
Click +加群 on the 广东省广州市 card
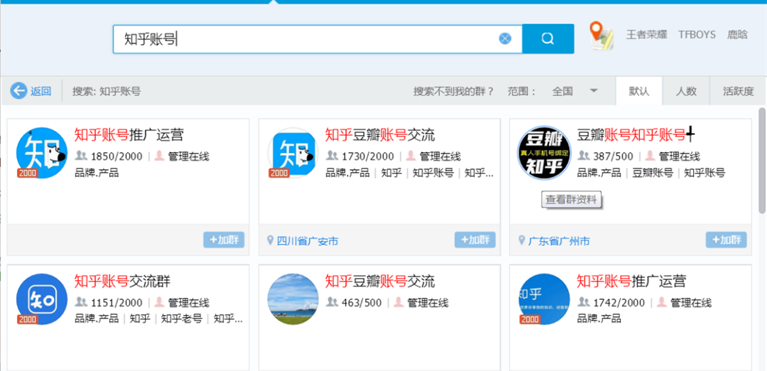[x=726, y=240]
